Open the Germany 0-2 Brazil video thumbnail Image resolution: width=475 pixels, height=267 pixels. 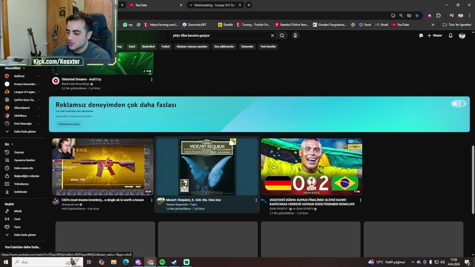(x=311, y=167)
